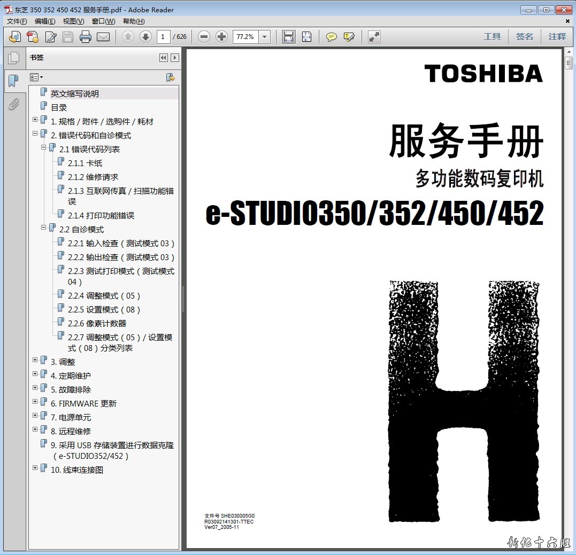Viewport: 576px width, 555px height.
Task: Add a sticky note comment
Action: (332, 37)
